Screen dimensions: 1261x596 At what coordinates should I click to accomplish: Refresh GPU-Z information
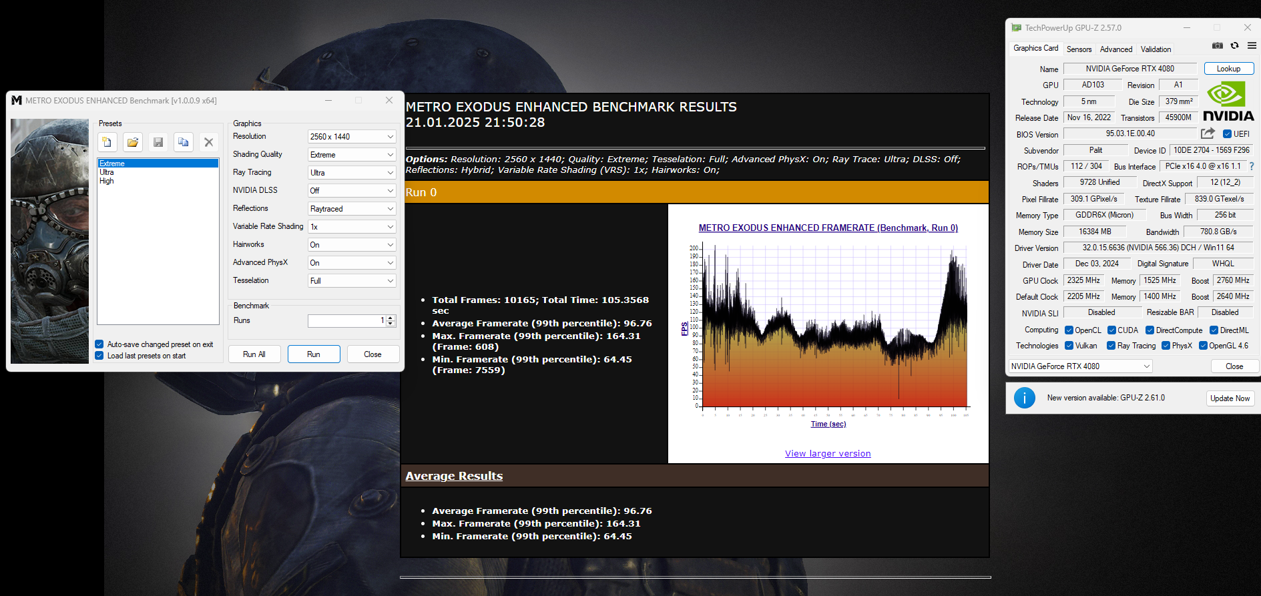tap(1234, 45)
